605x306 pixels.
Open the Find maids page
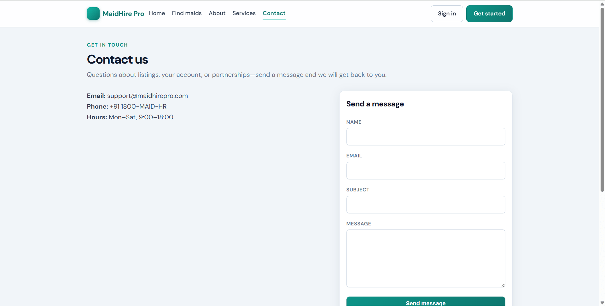tap(187, 13)
